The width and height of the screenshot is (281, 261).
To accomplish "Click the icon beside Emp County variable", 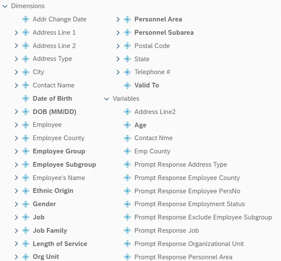I will click(x=127, y=151).
